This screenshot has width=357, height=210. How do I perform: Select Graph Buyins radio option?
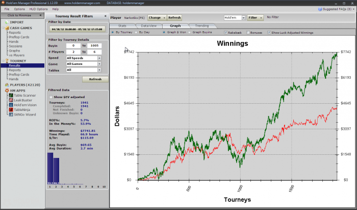click(x=189, y=32)
